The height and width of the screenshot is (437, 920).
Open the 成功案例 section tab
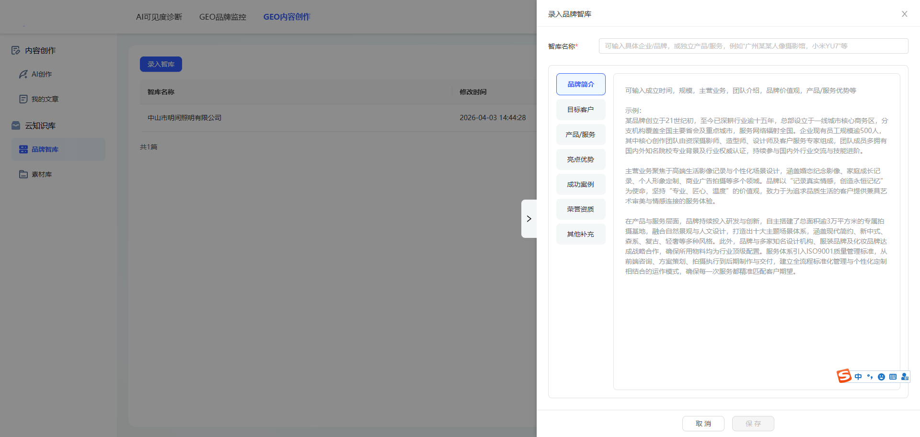pyautogui.click(x=580, y=184)
